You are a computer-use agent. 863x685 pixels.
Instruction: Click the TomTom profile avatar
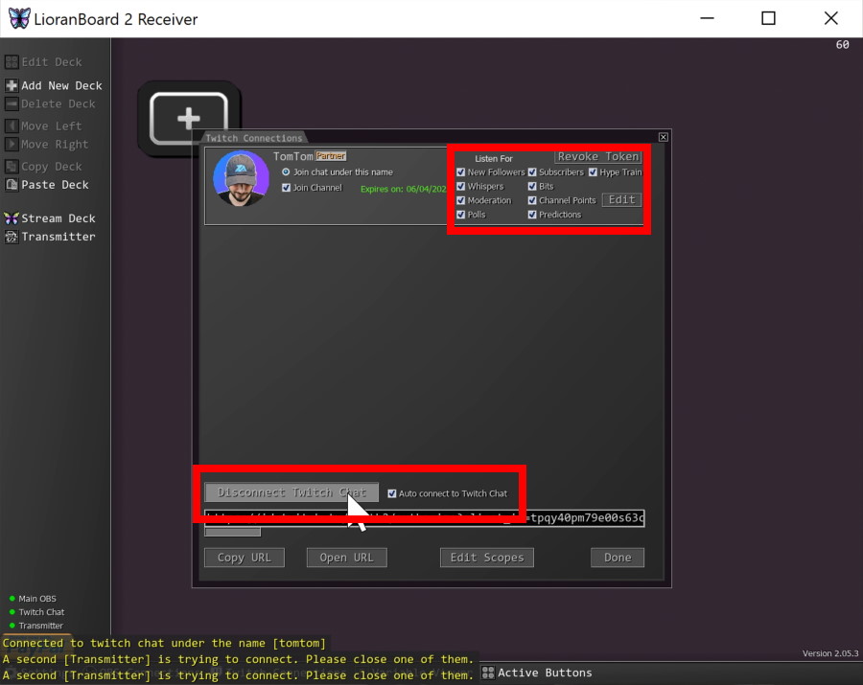tap(241, 178)
